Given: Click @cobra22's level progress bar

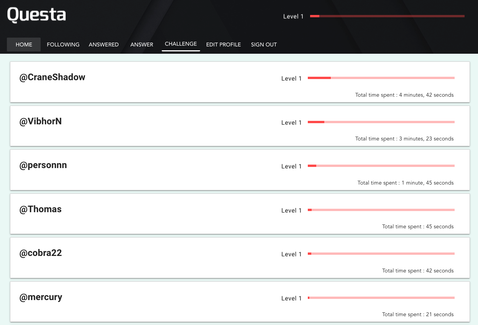Looking at the screenshot, I should tap(381, 254).
